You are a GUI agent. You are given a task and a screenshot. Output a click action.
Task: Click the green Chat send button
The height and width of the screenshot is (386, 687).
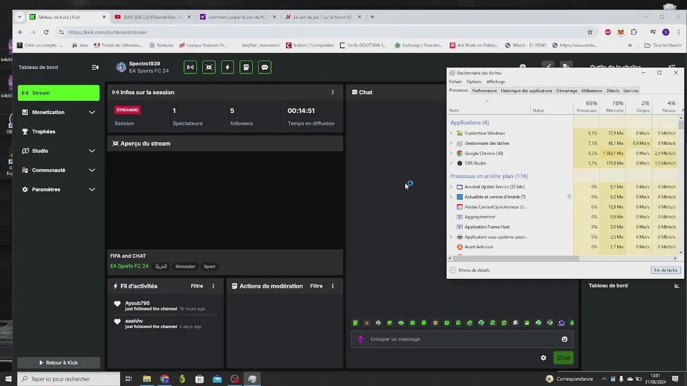tap(564, 358)
